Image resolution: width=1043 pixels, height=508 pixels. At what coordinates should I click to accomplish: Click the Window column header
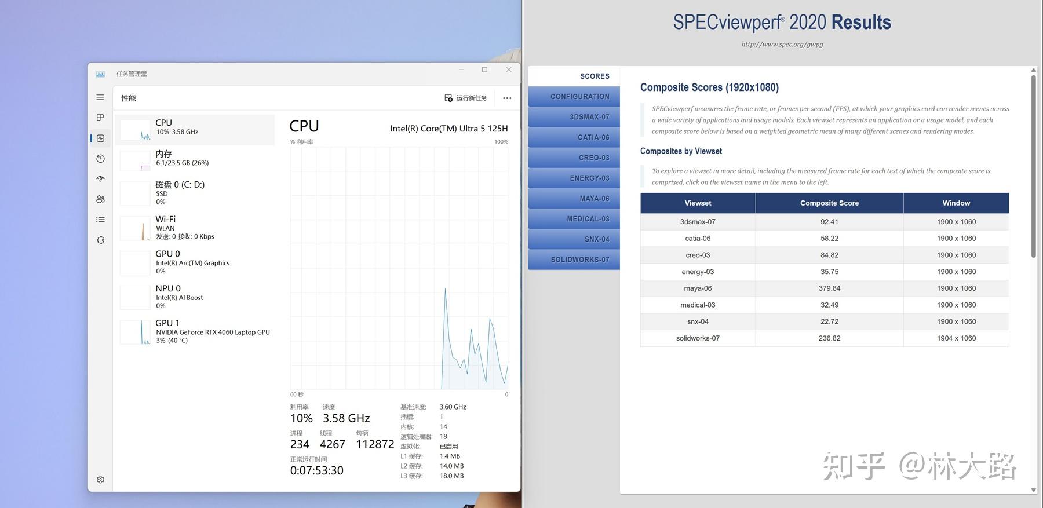point(956,203)
